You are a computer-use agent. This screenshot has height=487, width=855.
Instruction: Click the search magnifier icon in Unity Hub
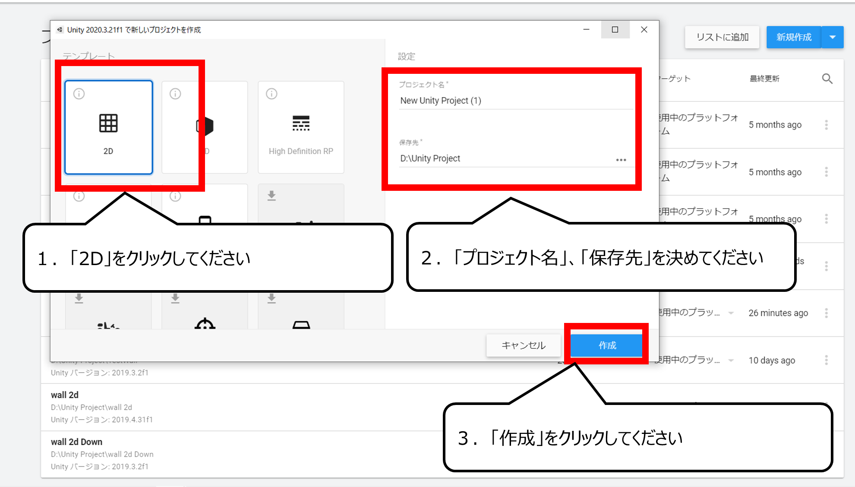tap(827, 79)
